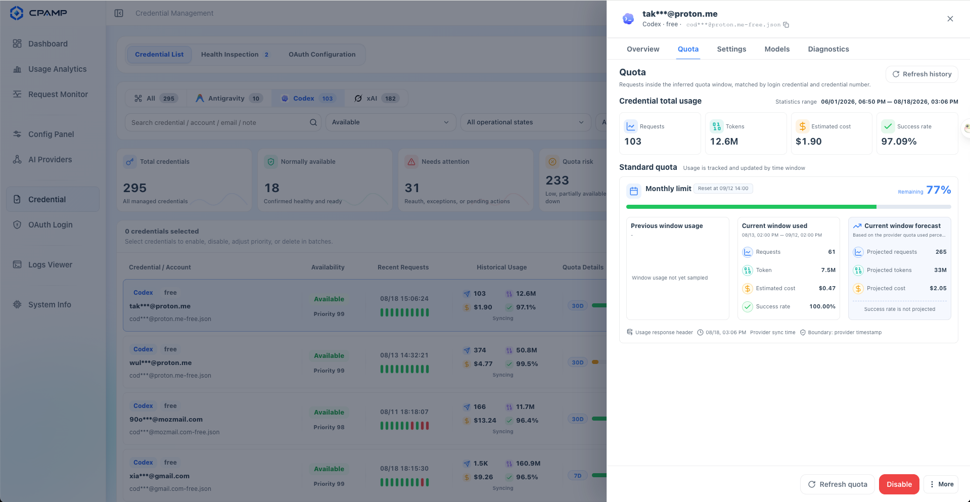
Task: Select tak***@proton.me credential row
Action: [364, 305]
